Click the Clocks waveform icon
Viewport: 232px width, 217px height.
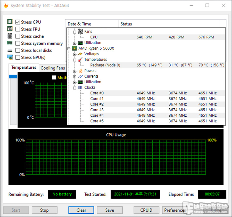[80, 87]
